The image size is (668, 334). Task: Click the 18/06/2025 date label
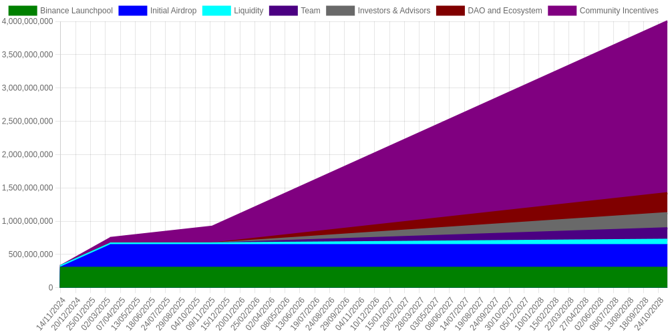(x=140, y=313)
